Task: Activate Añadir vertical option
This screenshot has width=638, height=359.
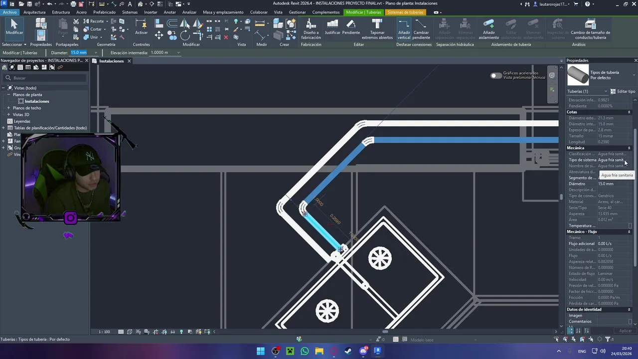Action: tap(404, 30)
